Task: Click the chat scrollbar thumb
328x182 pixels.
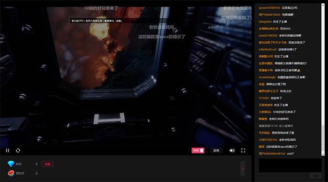Action: (323, 138)
